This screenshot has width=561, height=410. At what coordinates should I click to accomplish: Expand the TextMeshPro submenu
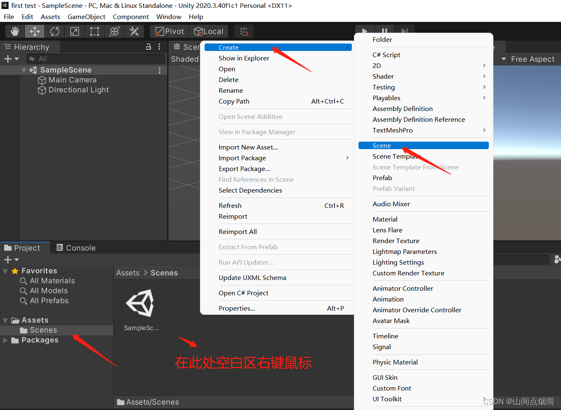pos(423,130)
